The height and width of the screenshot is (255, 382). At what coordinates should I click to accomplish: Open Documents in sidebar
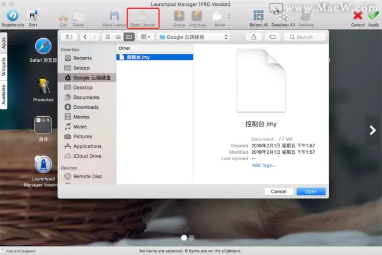tap(87, 97)
